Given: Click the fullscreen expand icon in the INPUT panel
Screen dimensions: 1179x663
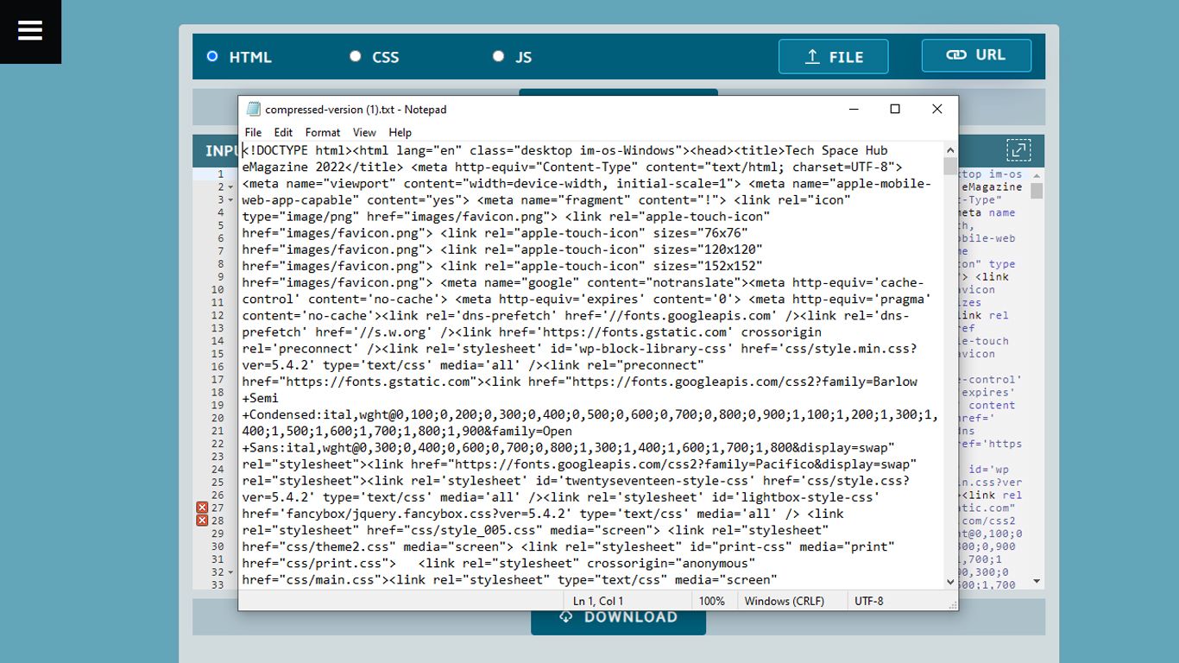Looking at the screenshot, I should [x=1018, y=150].
